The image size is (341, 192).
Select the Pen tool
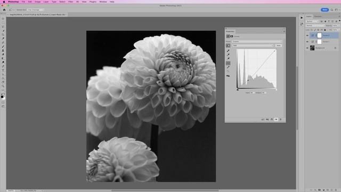point(3,66)
